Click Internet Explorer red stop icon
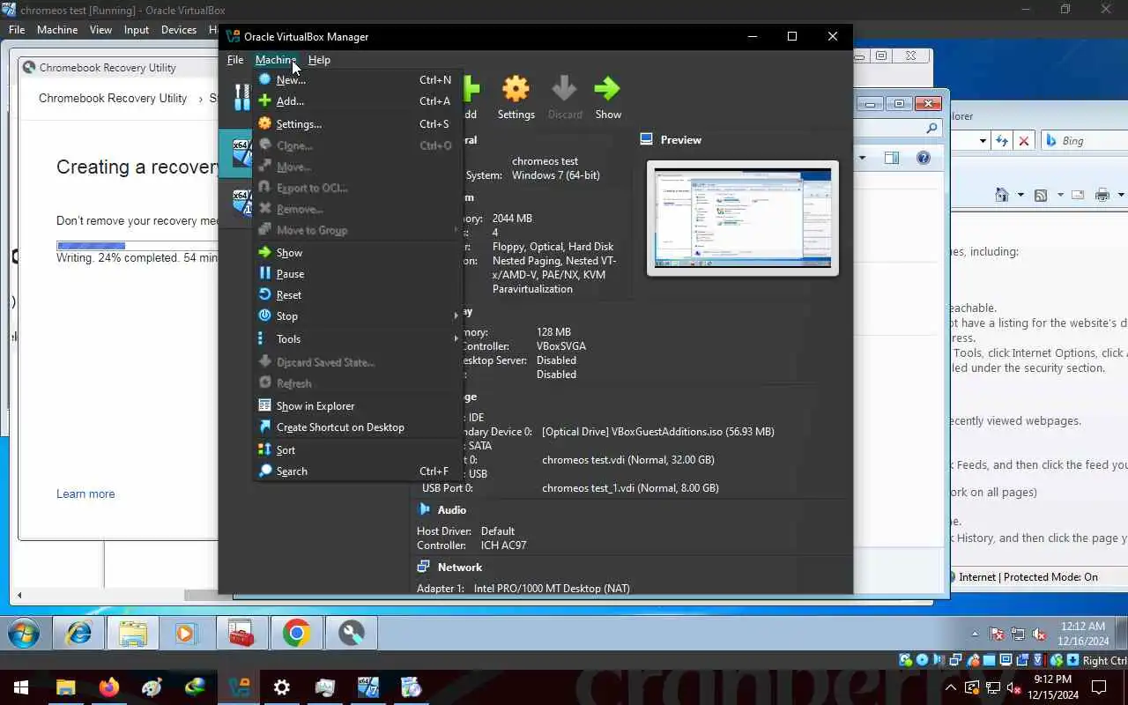1128x705 pixels. tap(1024, 141)
